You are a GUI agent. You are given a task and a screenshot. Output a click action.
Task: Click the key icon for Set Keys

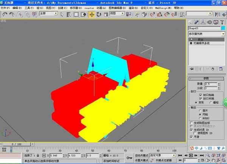(129, 158)
